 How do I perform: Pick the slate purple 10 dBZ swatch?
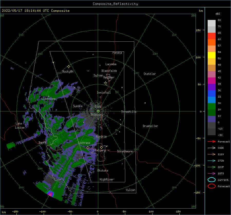click(x=211, y=119)
